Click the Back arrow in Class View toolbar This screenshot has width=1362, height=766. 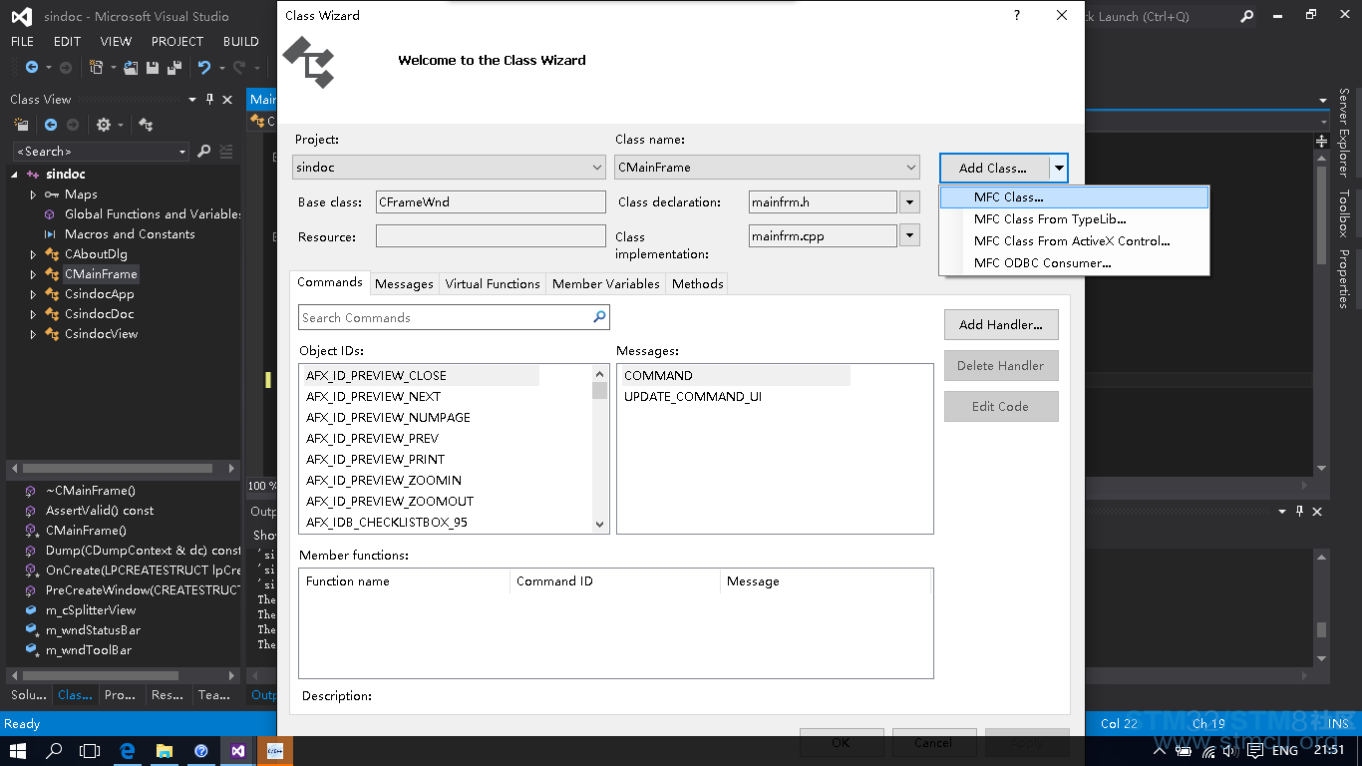(51, 125)
